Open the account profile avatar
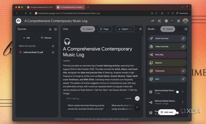The width and height of the screenshot is (206, 124). [185, 21]
